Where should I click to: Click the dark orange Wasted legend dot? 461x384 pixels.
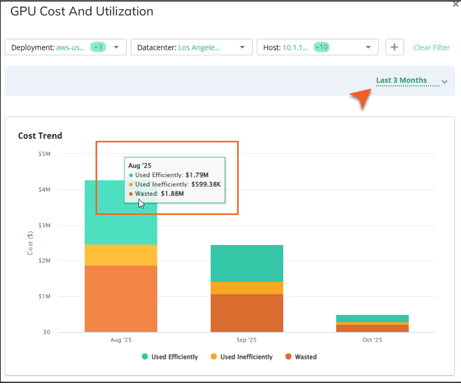[288, 357]
